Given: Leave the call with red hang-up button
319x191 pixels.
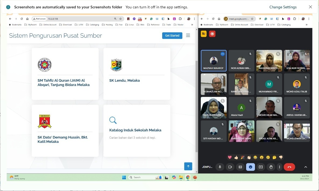Looking at the screenshot, I should point(289,167).
